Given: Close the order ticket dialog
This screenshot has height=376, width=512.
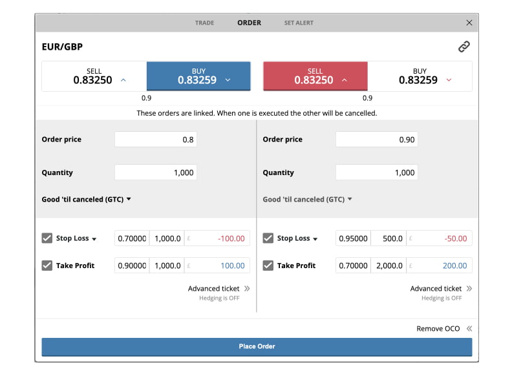Looking at the screenshot, I should coord(469,23).
